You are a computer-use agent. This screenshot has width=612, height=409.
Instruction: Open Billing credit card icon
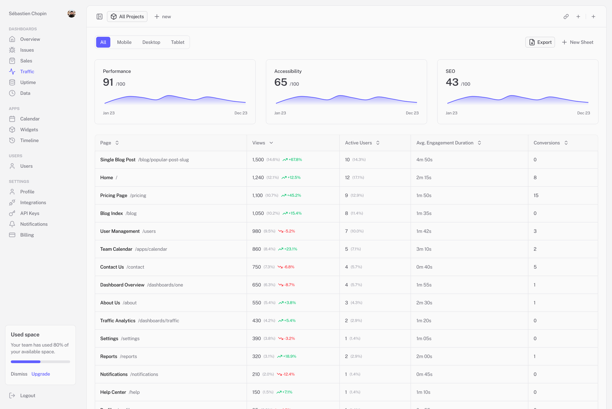12,235
